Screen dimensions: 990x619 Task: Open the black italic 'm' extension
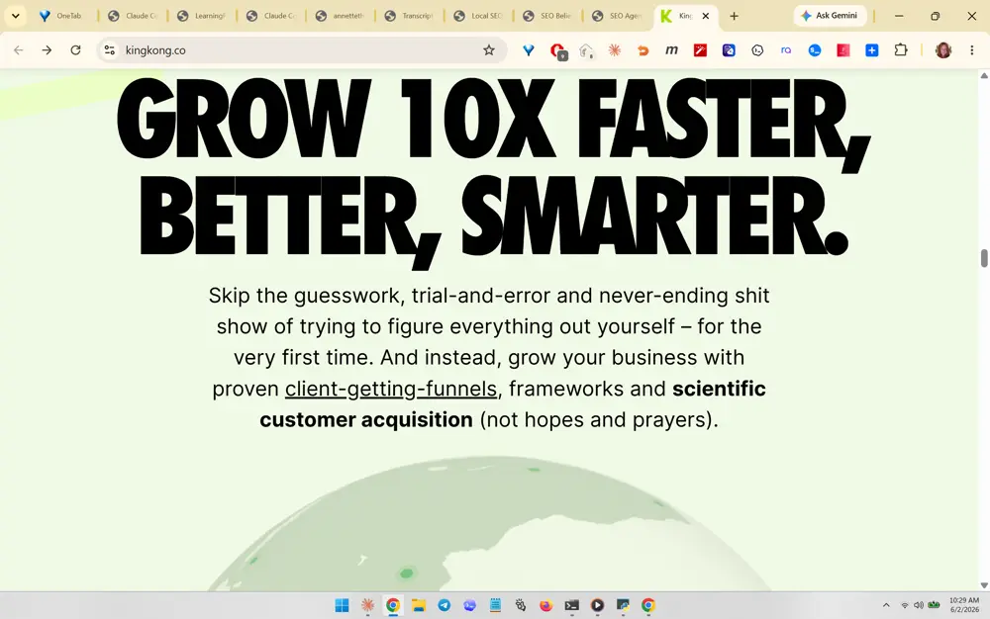click(671, 50)
